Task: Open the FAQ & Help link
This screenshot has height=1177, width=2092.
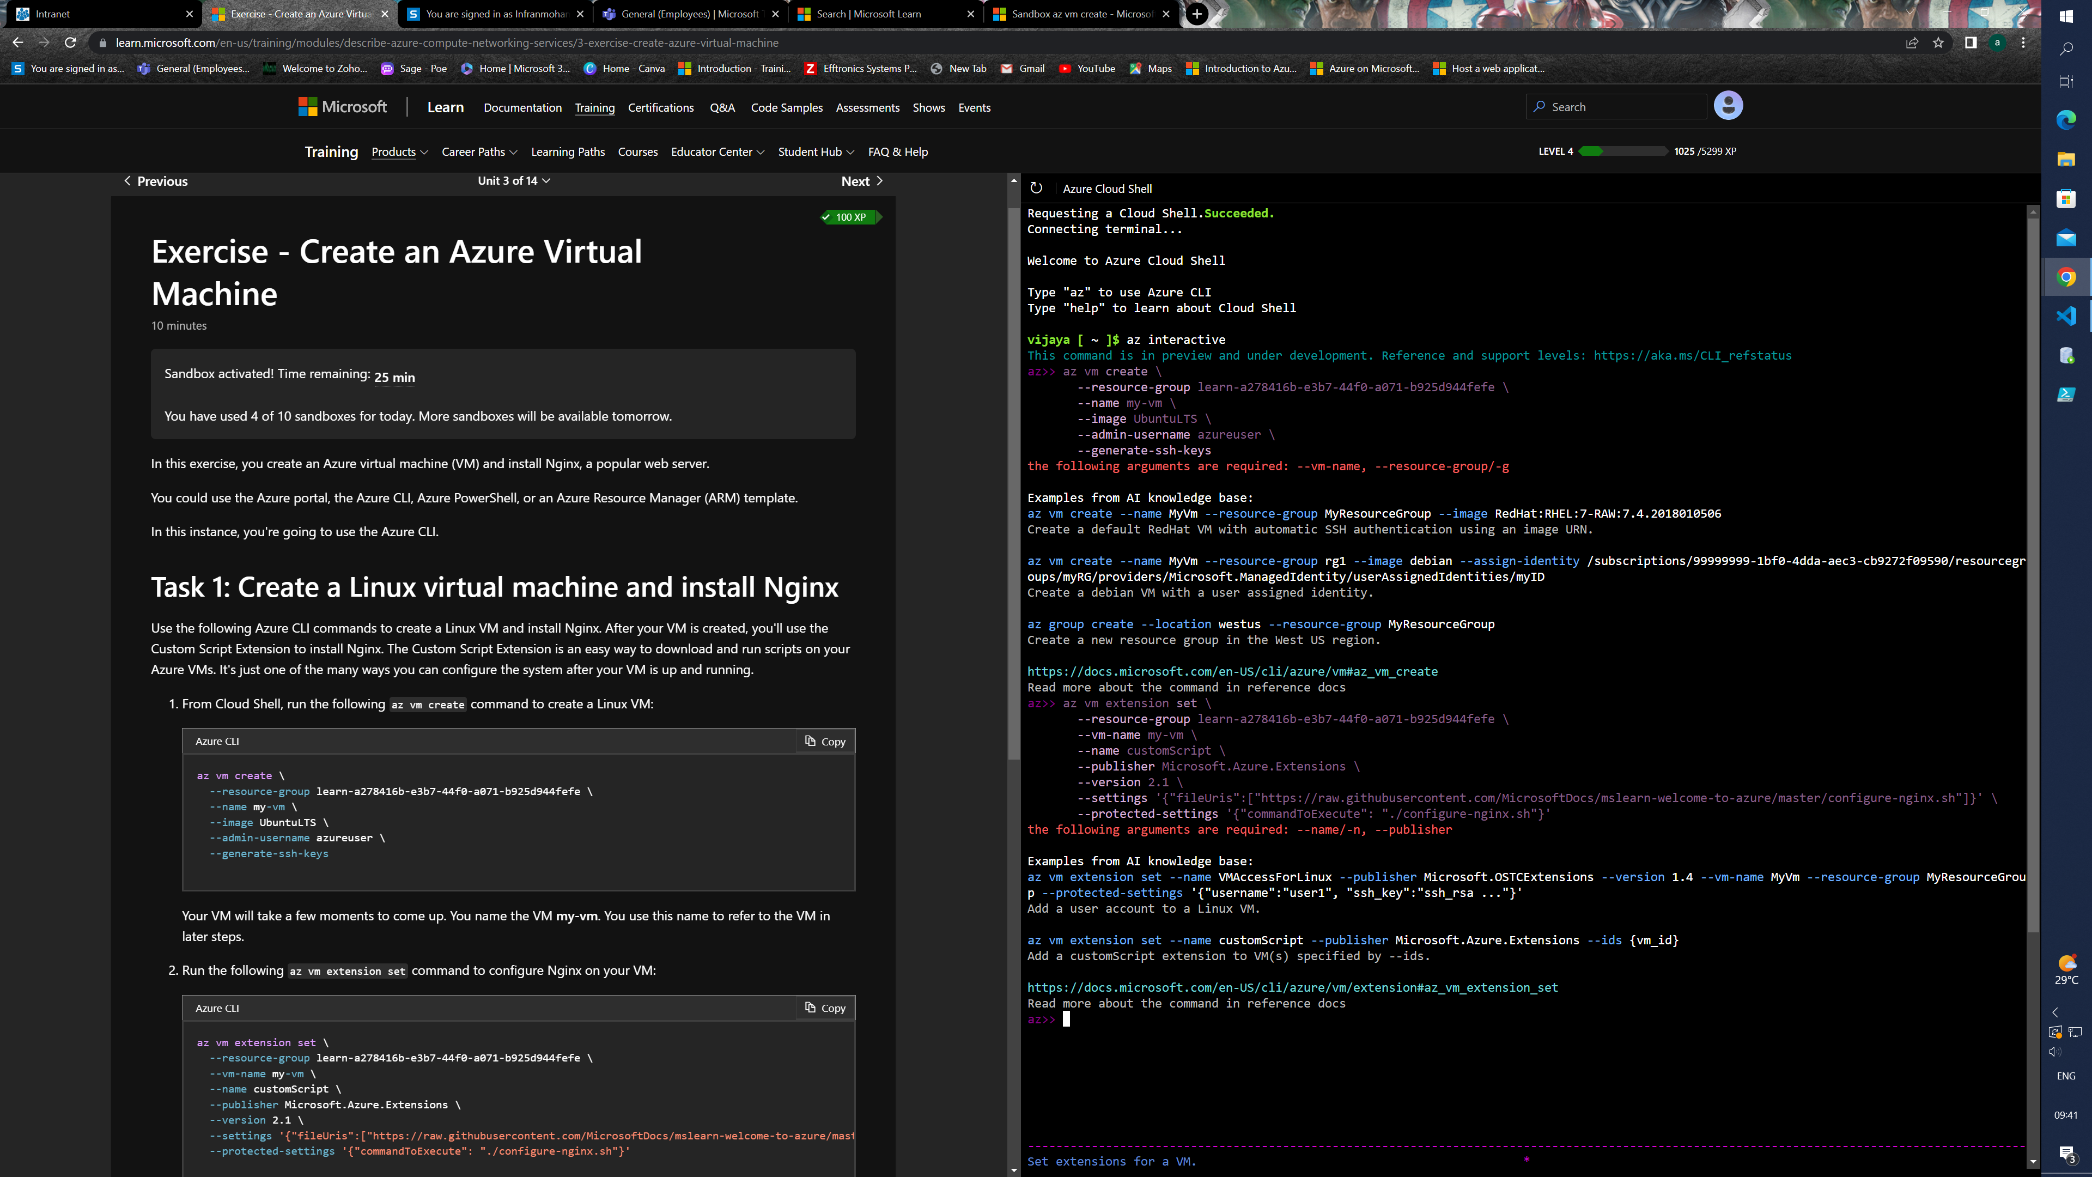Action: (897, 152)
